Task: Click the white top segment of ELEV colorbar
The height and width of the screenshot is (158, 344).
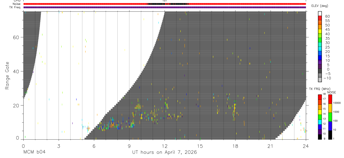Action: 320,13
